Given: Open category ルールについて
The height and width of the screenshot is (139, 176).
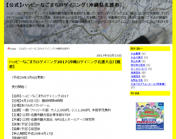Looking at the screenshot, I should 139,69.
